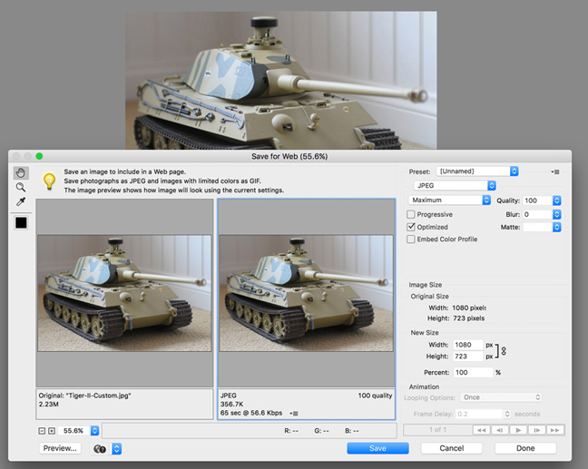This screenshot has height=469, width=588.
Task: Click the constrain proportions link icon
Action: (504, 351)
